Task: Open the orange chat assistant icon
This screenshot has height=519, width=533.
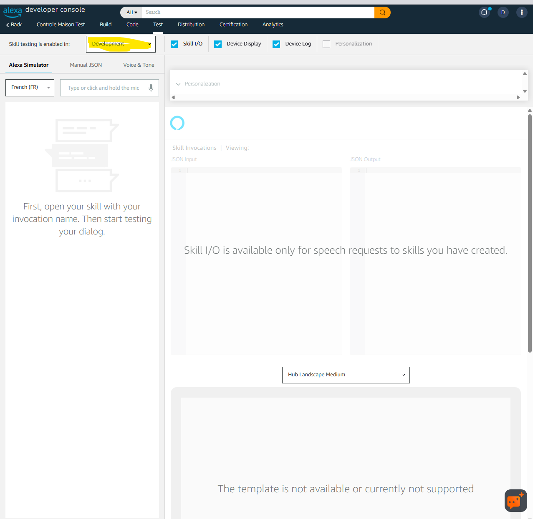Action: (x=515, y=500)
